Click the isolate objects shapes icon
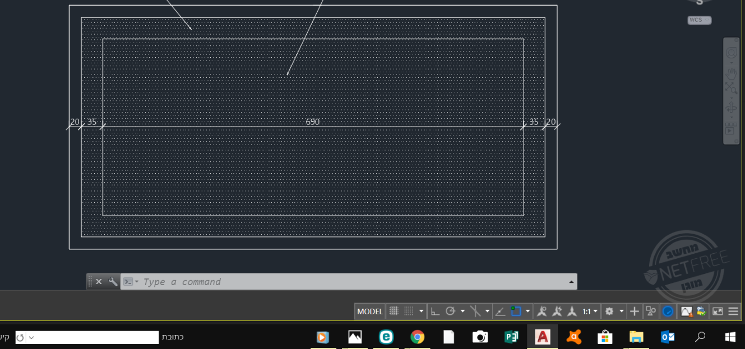Image resolution: width=745 pixels, height=349 pixels. pyautogui.click(x=651, y=311)
